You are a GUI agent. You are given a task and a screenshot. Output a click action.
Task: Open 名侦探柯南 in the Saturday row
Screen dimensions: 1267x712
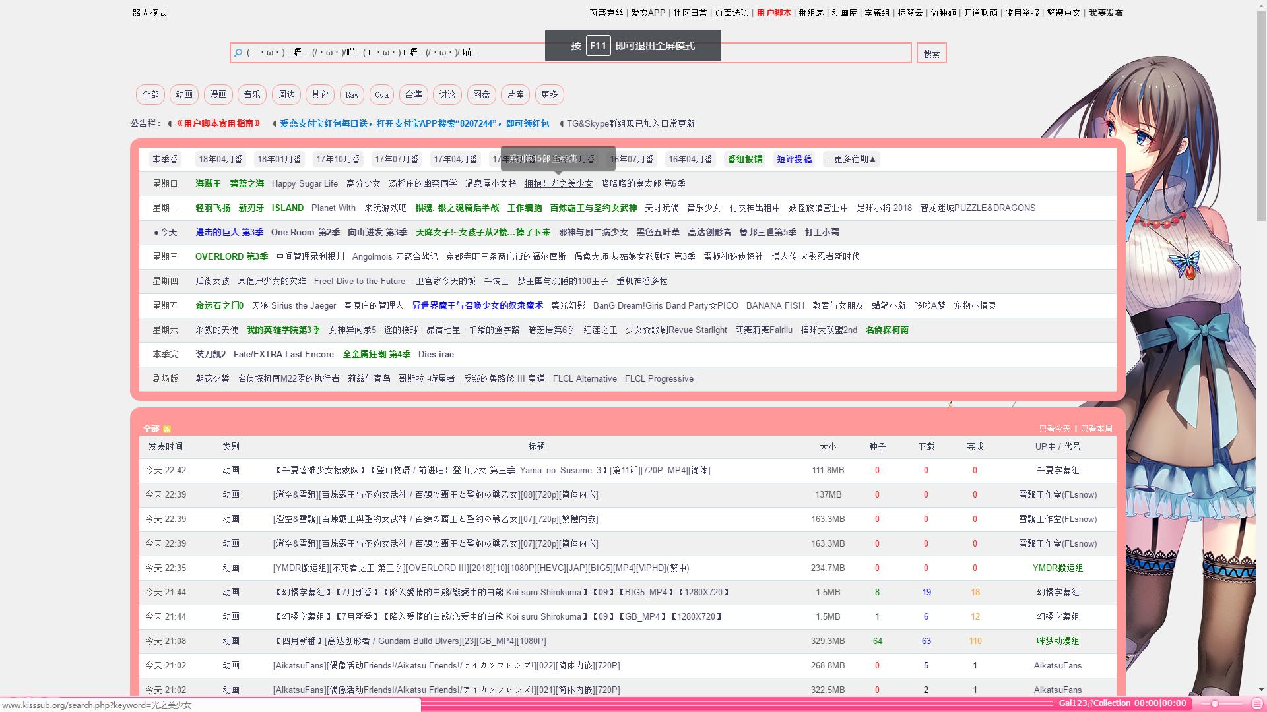887,330
